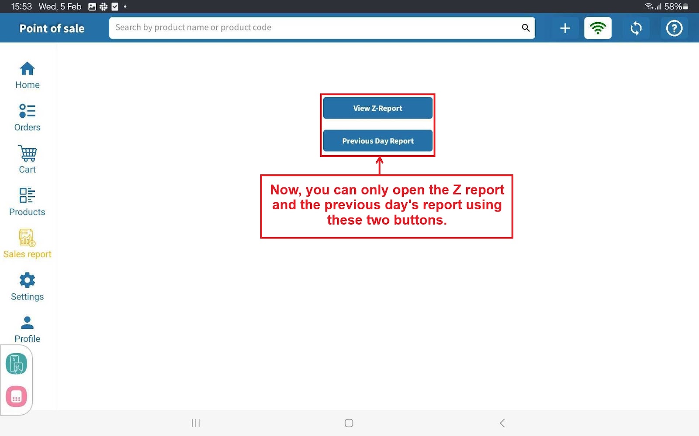
Task: Tap the teal floating app shortcut
Action: coord(17,364)
